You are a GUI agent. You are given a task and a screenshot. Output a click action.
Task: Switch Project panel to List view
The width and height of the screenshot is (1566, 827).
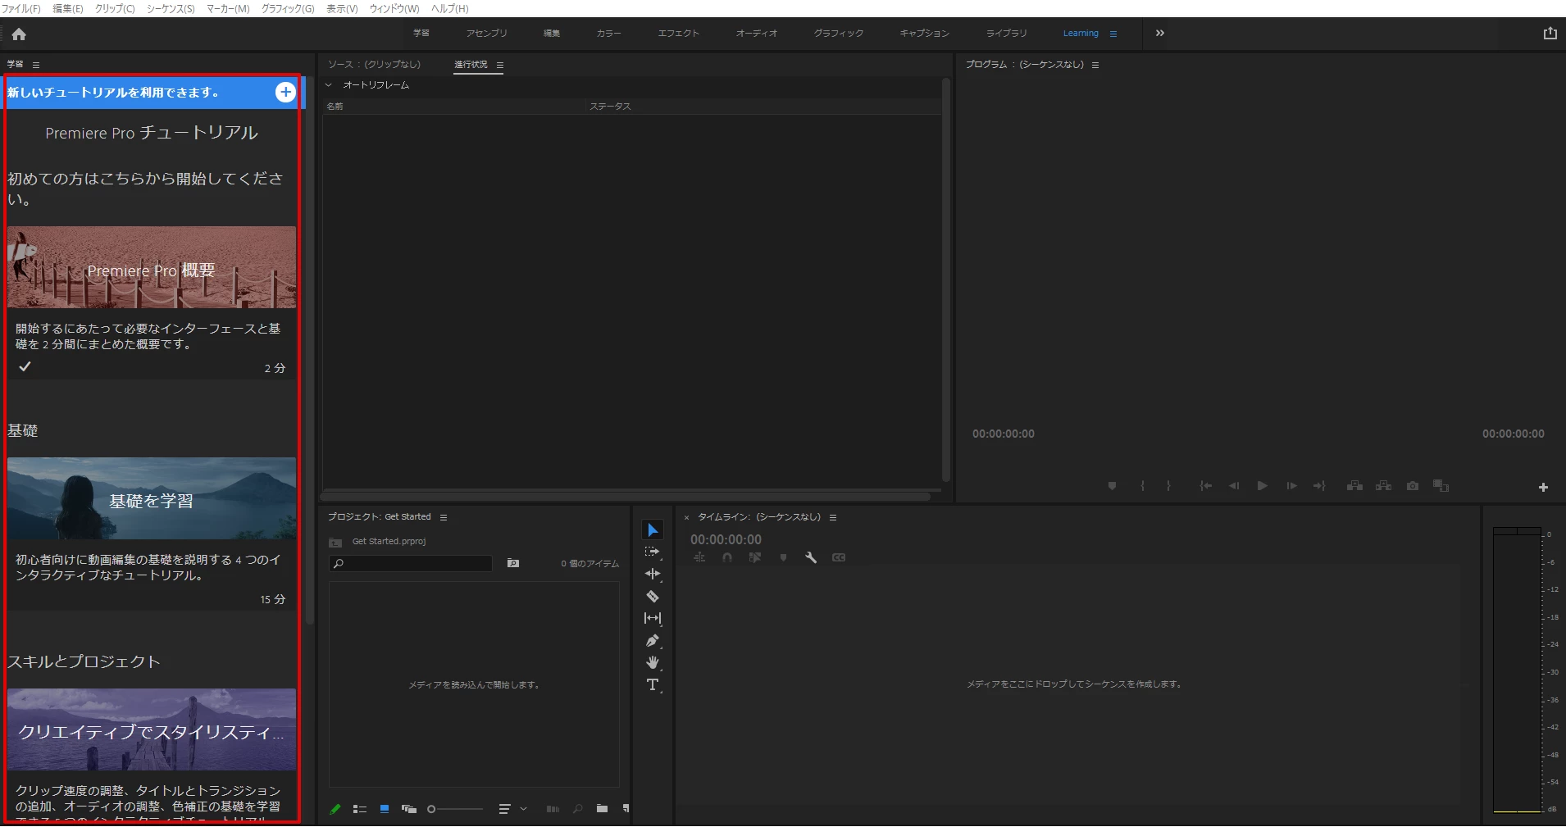(x=359, y=809)
